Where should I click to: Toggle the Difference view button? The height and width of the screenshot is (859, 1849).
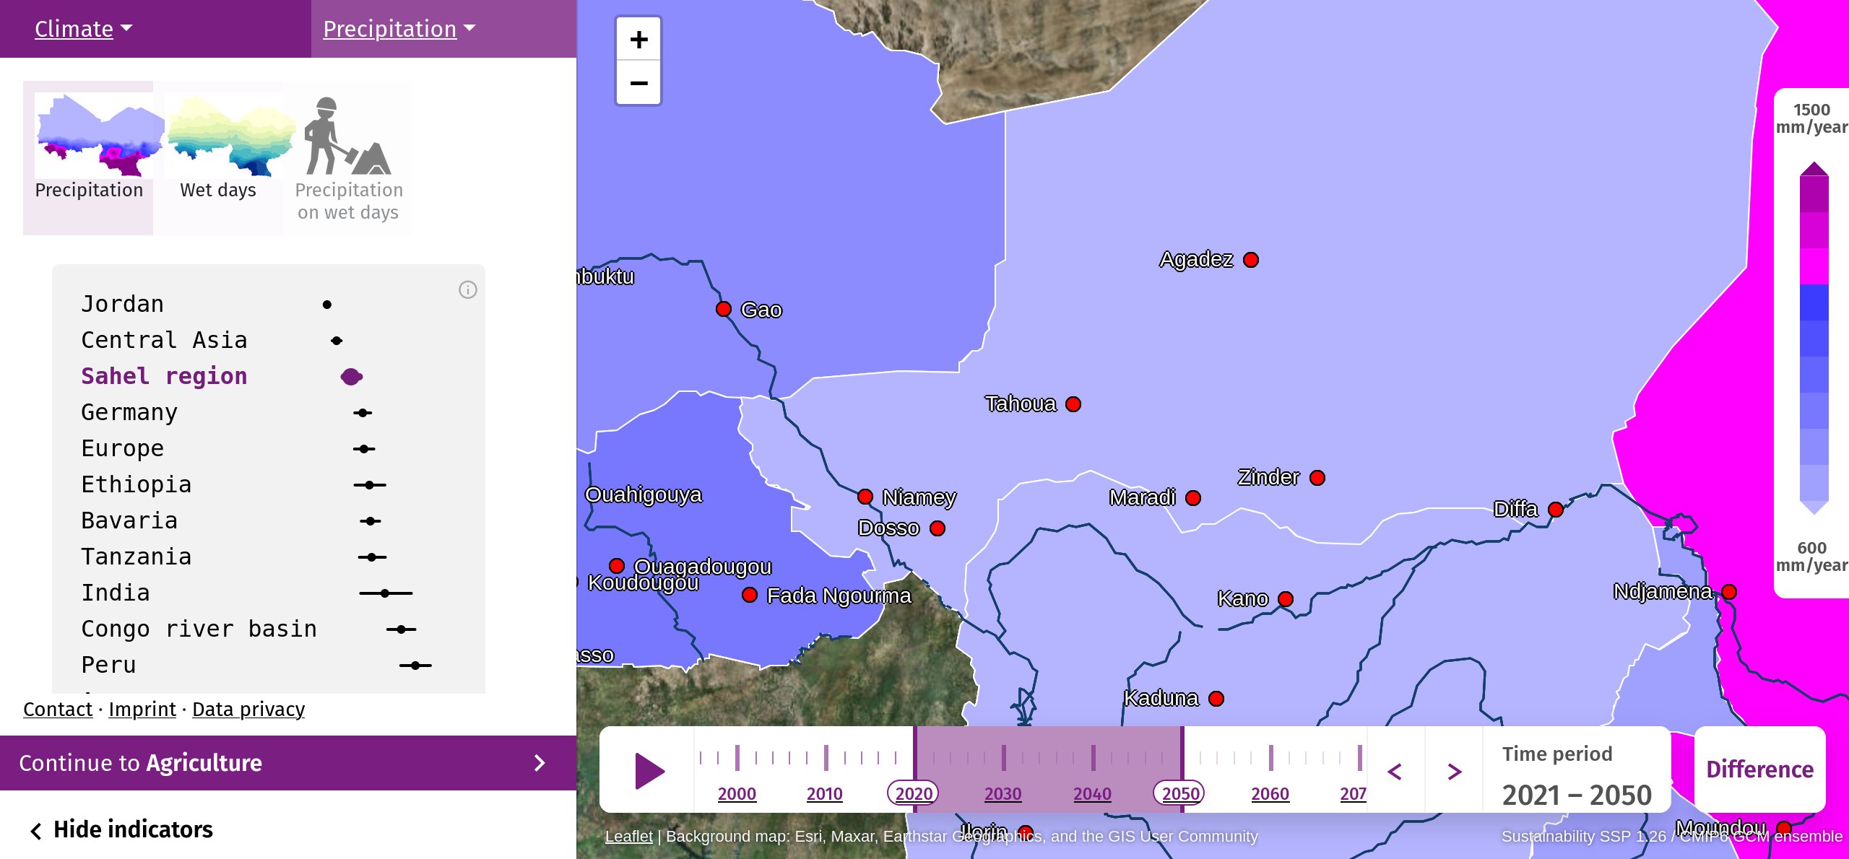(1759, 769)
